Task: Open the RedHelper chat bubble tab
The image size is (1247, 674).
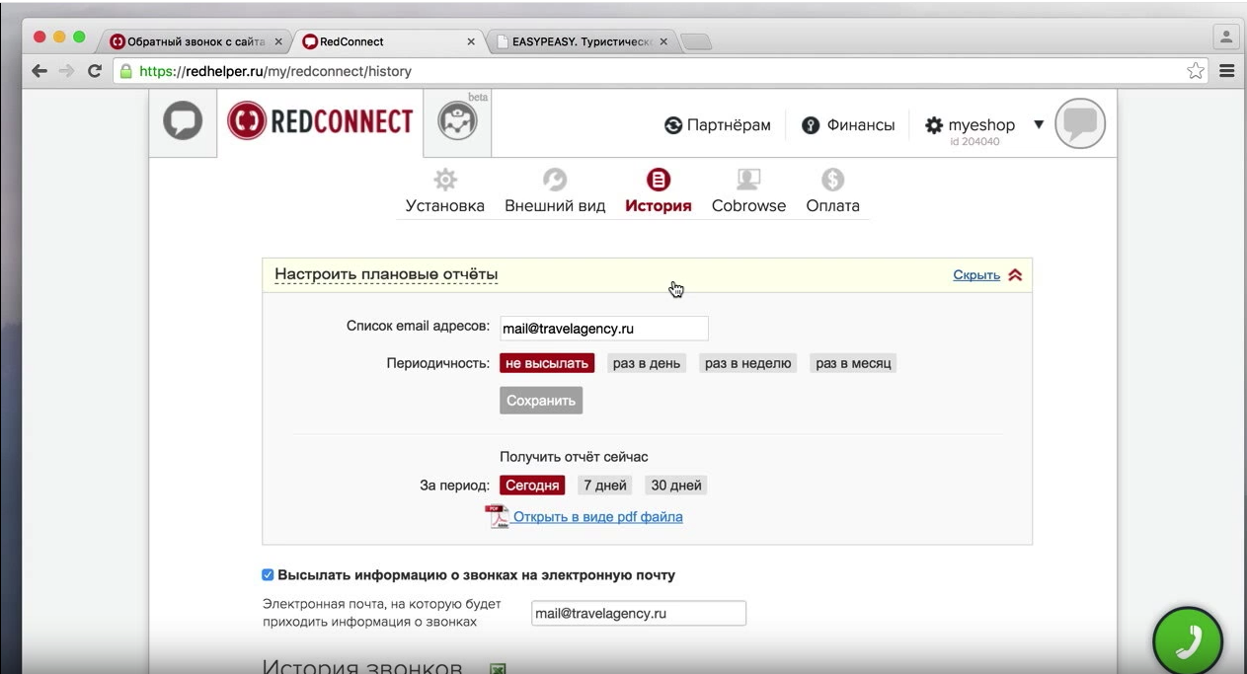Action: coord(183,121)
